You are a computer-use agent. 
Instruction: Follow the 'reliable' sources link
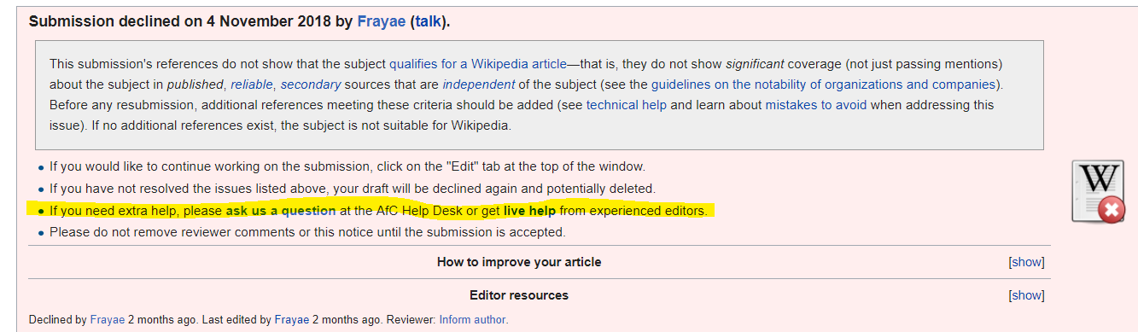pos(251,84)
